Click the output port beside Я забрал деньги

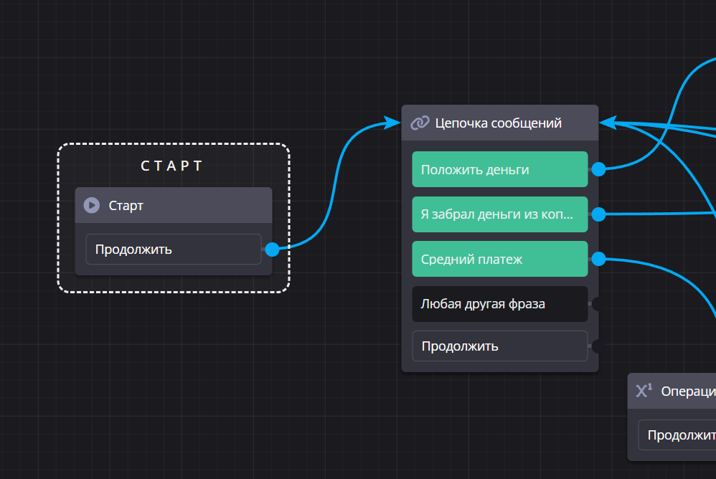point(598,214)
